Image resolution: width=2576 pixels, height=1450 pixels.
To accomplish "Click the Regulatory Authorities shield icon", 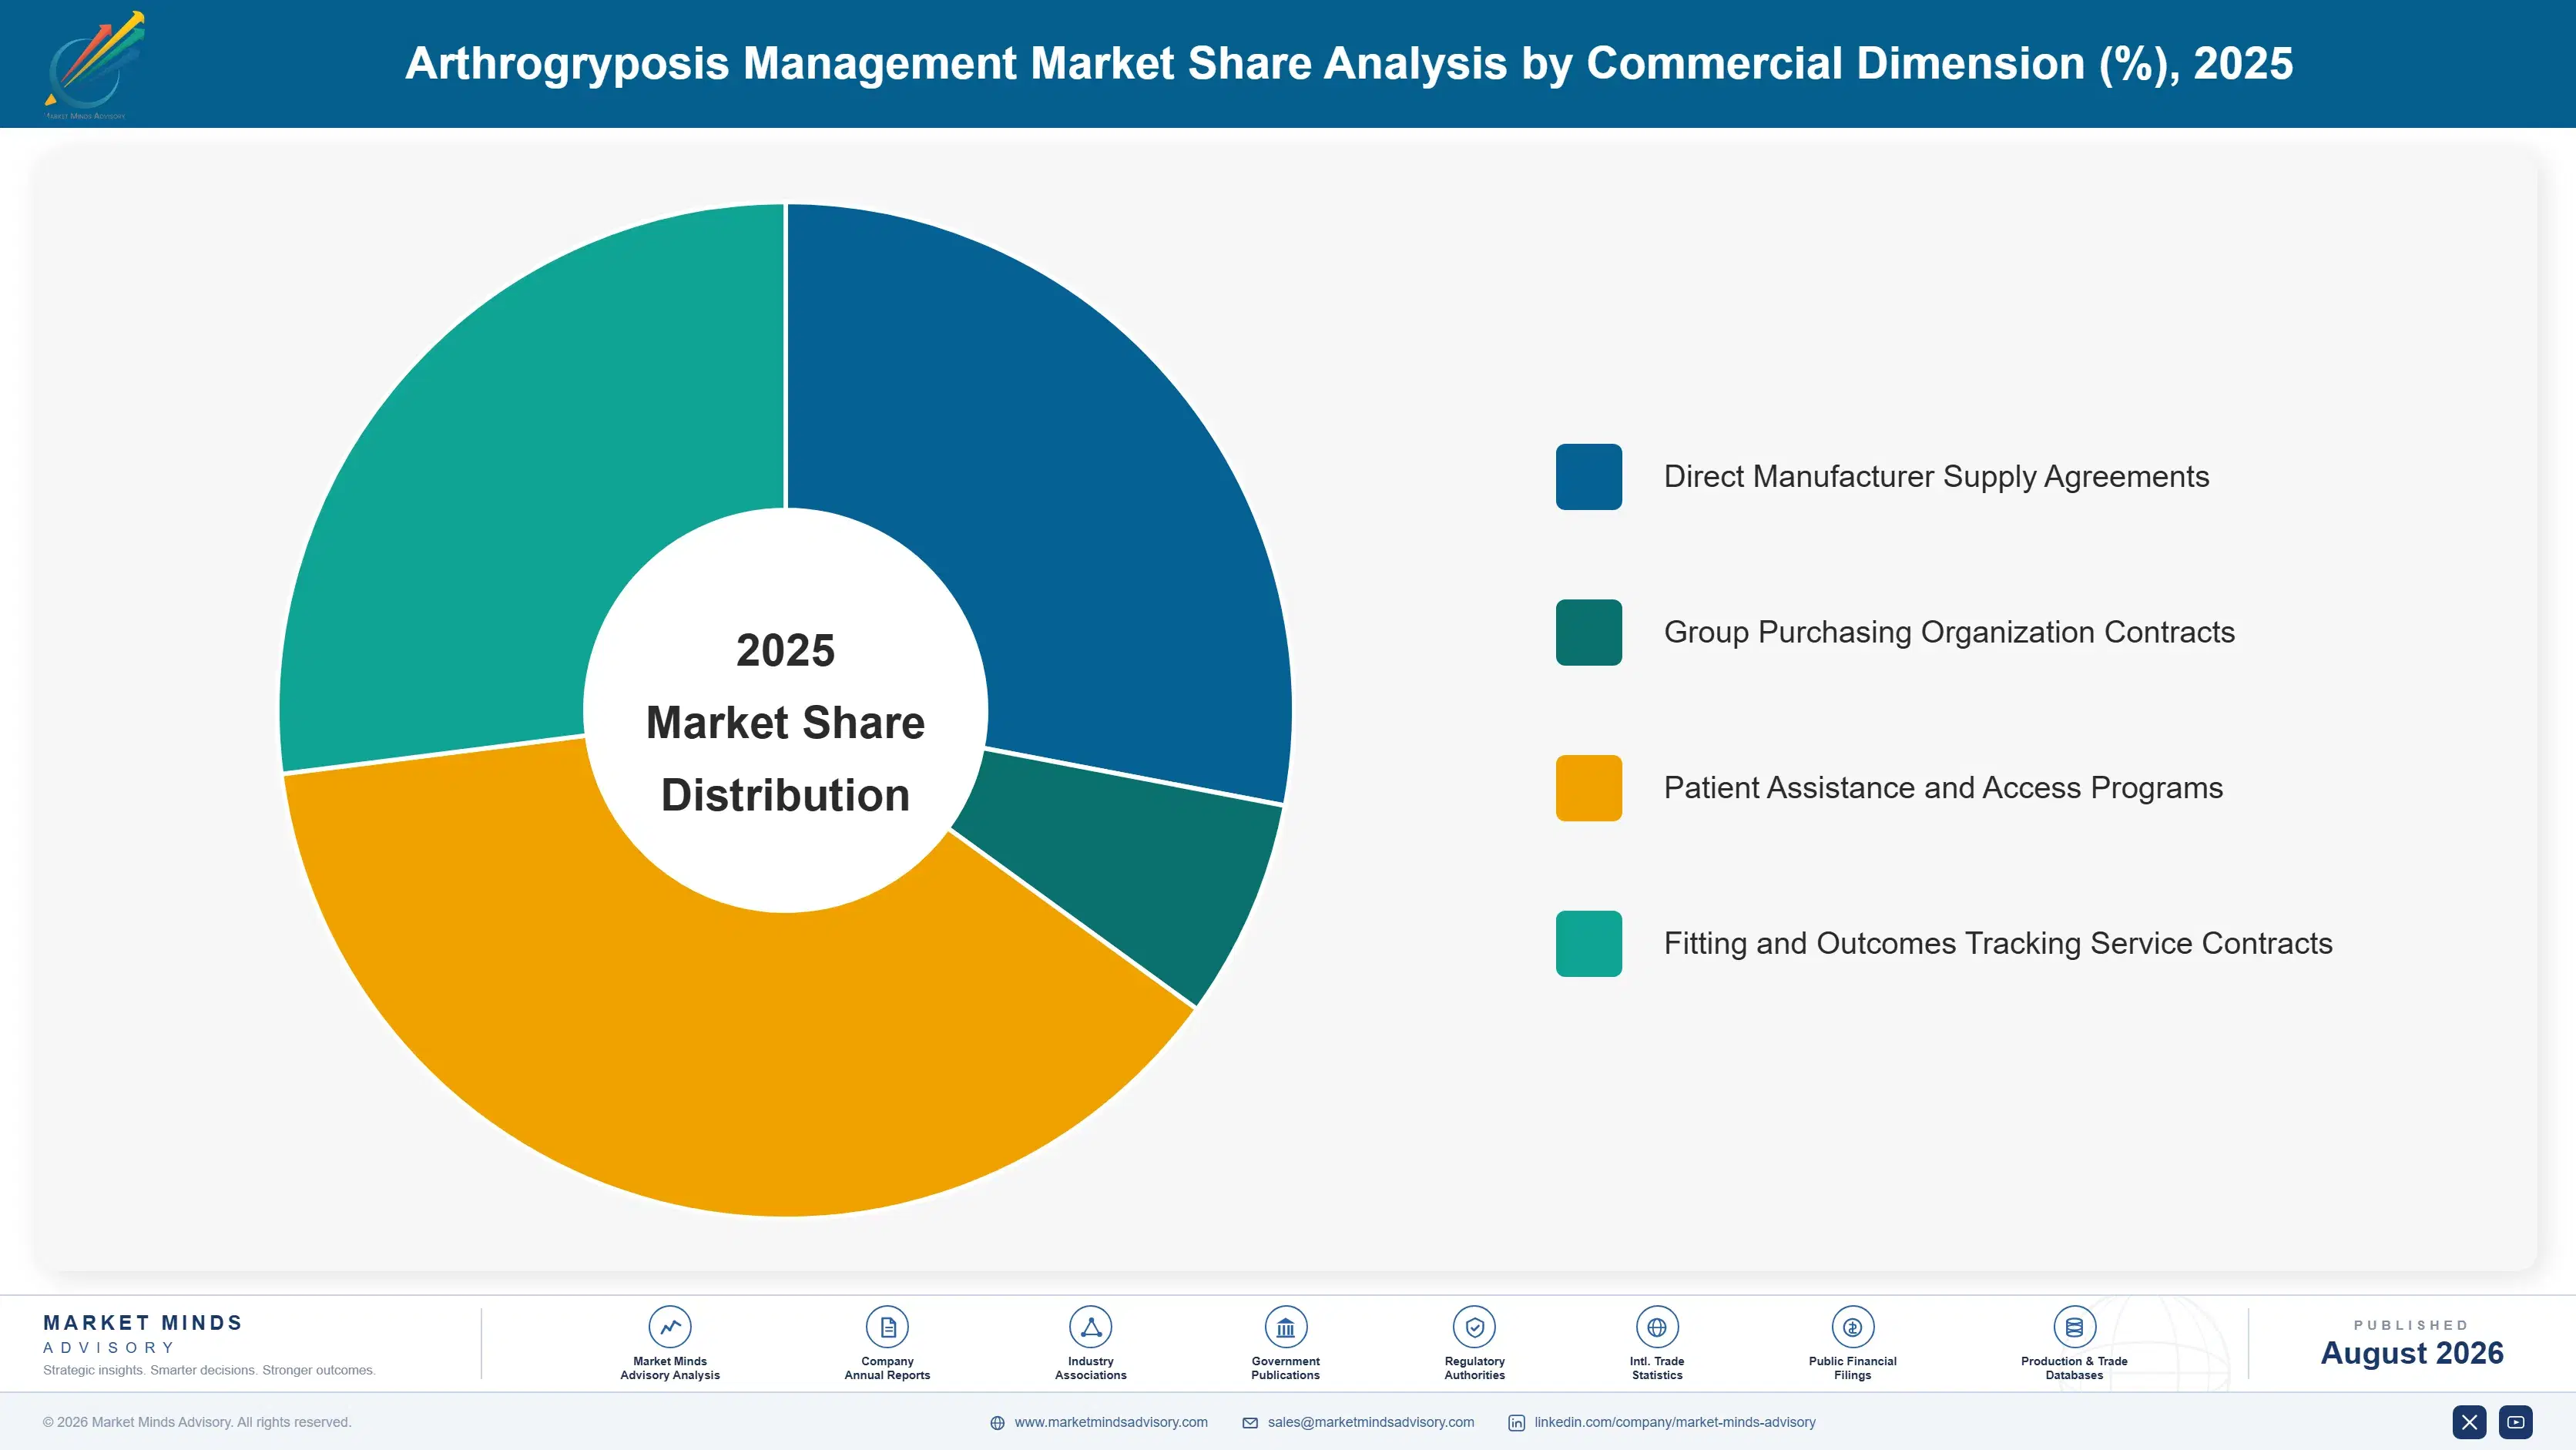I will coord(1475,1327).
